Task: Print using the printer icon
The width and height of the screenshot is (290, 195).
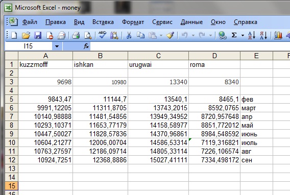Action: 76,35
